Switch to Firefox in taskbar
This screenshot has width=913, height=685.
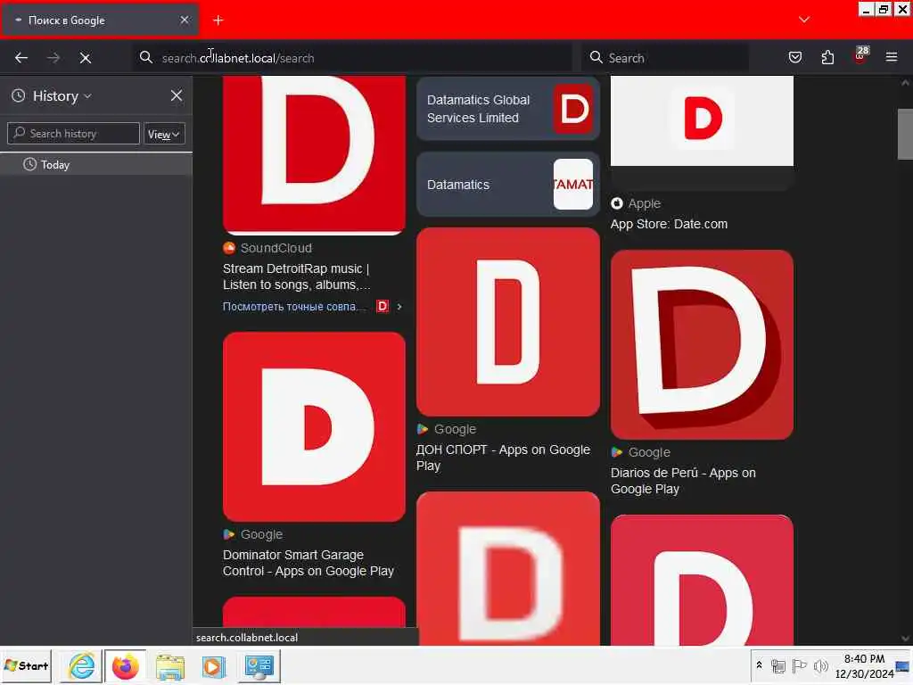point(125,665)
